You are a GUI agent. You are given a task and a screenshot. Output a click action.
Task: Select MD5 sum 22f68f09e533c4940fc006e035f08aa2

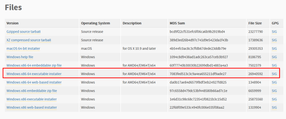coord(197,108)
